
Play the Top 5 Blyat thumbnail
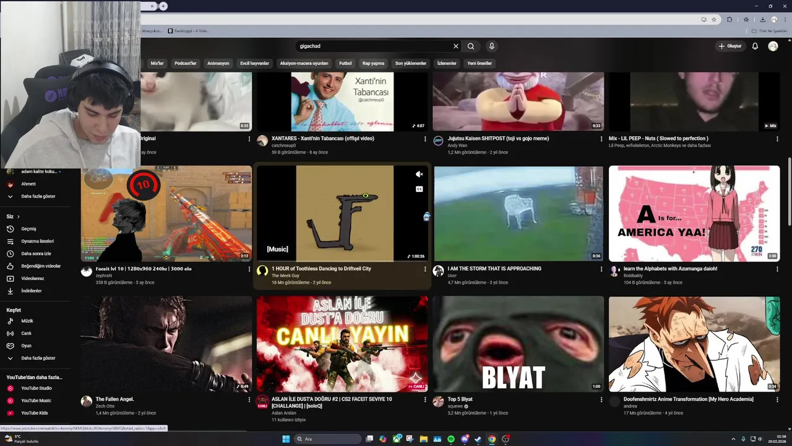[519, 344]
